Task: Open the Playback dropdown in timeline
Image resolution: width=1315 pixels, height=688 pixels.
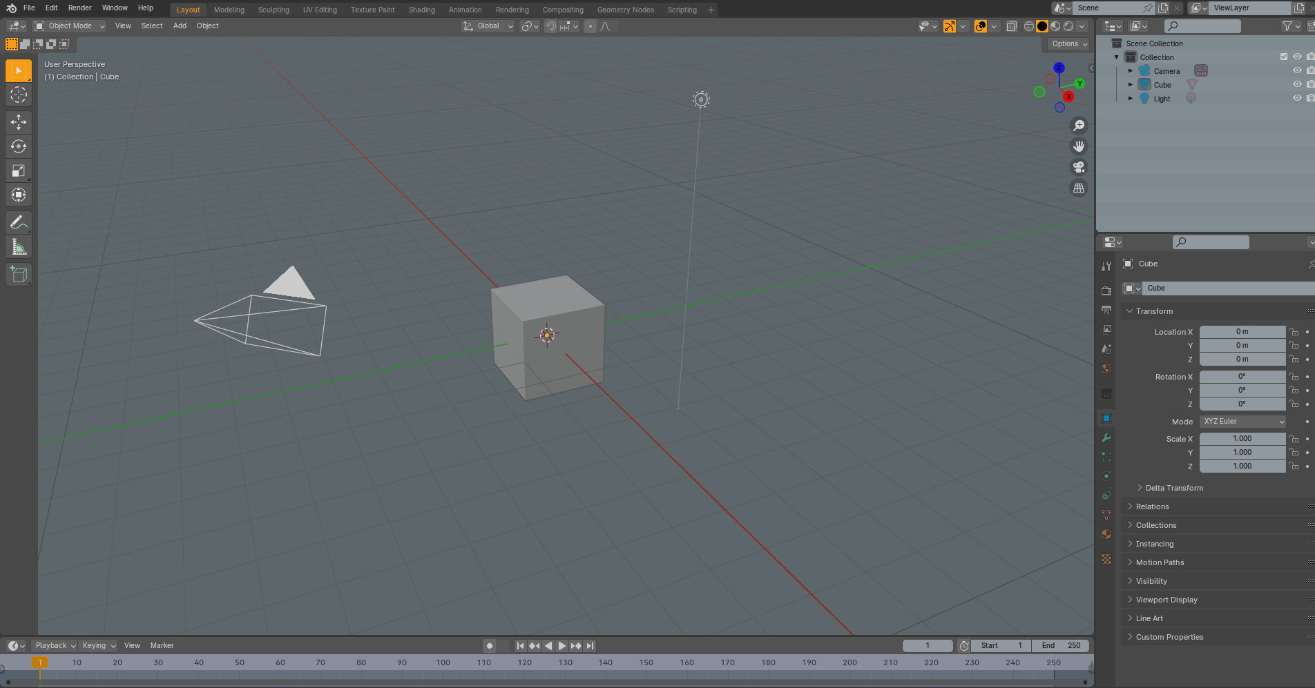Action: tap(55, 646)
